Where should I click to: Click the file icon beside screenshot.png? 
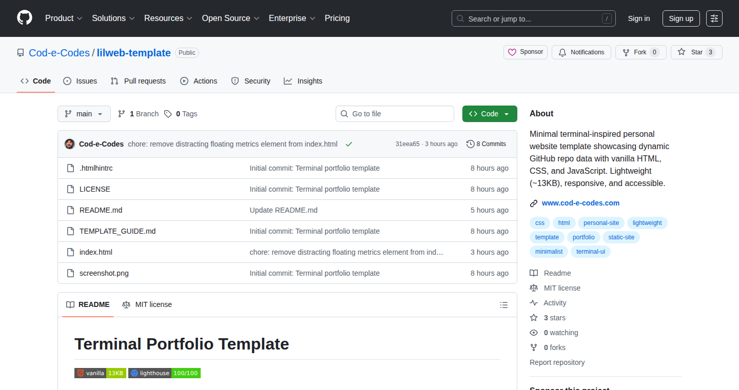click(x=71, y=273)
